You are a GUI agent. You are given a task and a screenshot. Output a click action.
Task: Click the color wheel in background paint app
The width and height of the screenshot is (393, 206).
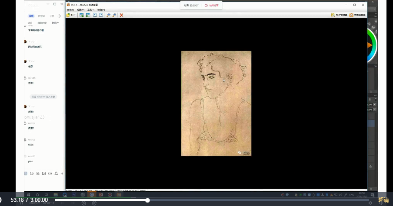tap(372, 45)
